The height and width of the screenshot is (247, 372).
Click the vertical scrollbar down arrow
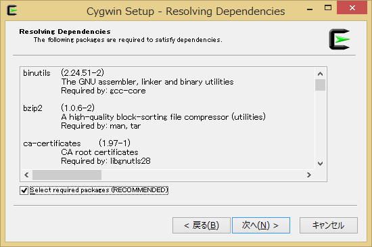tap(321, 164)
